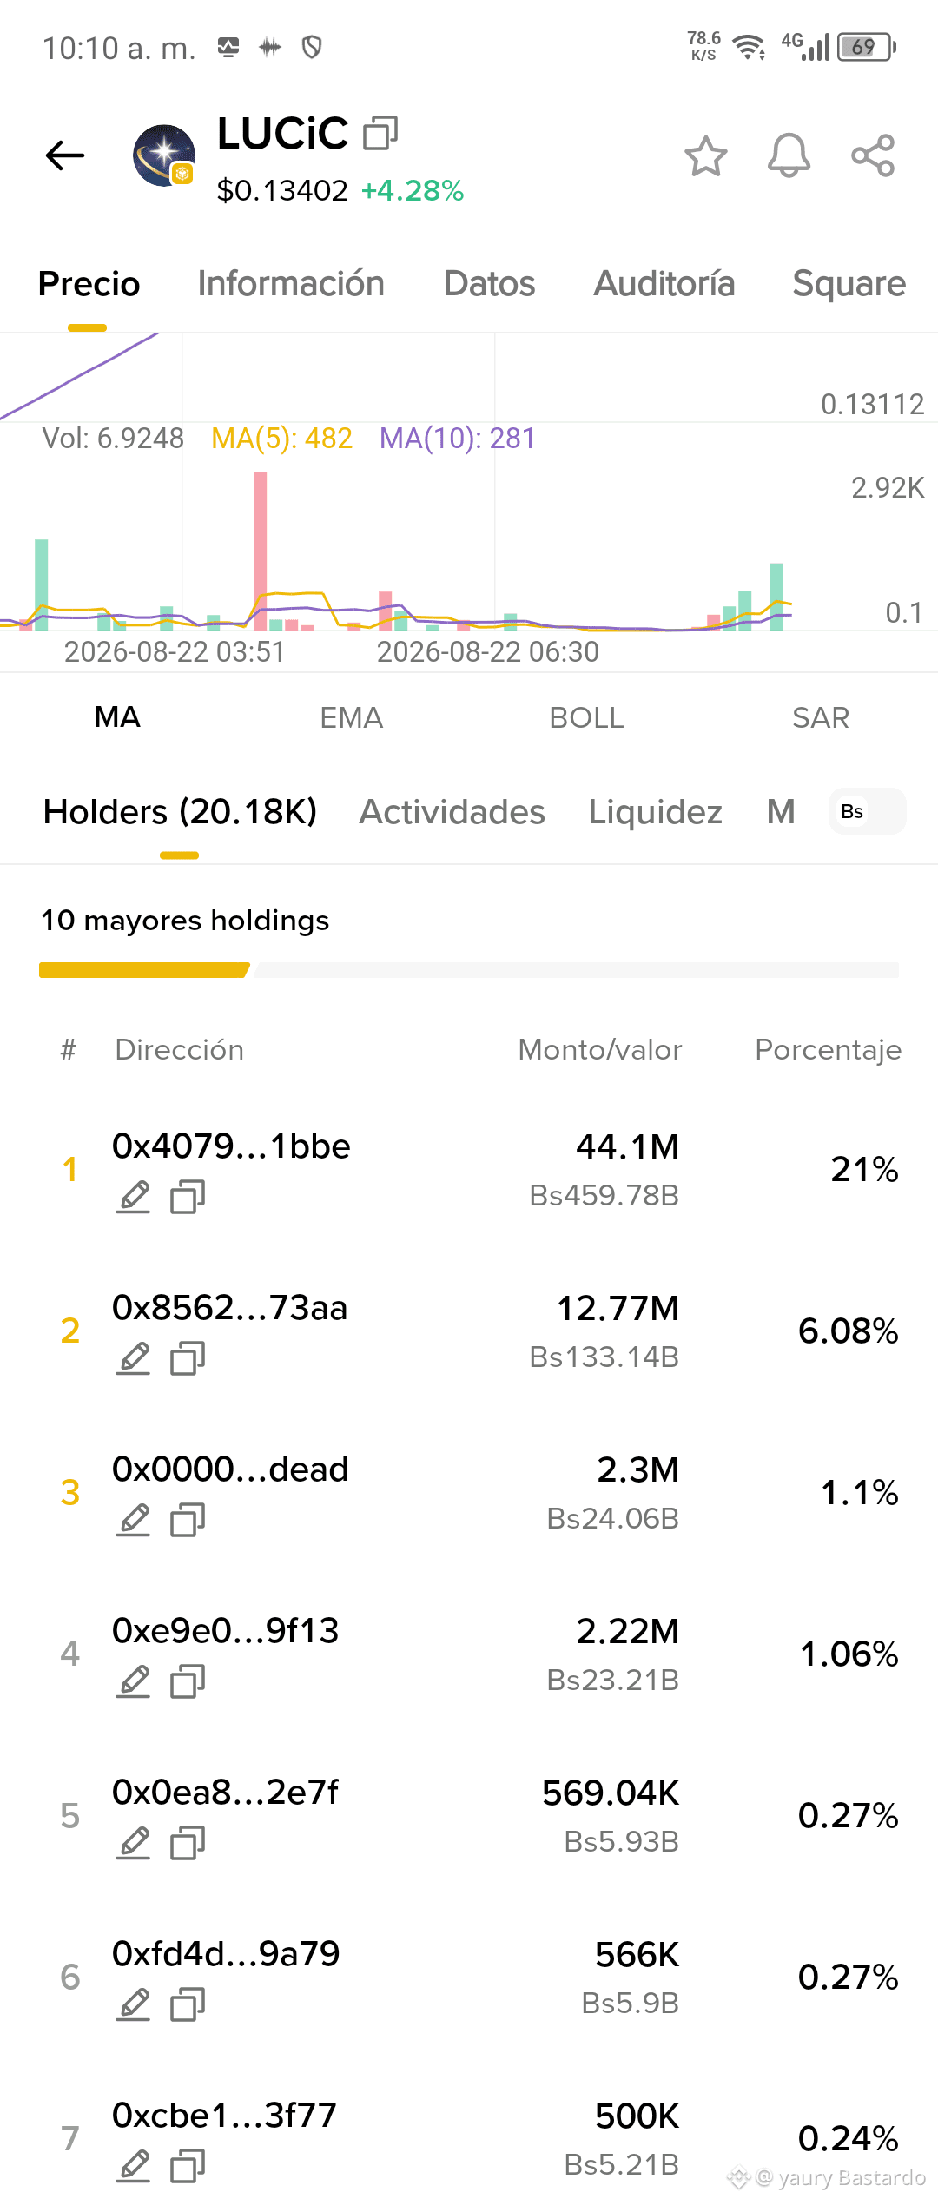Copy address 0x4079...1bbe
Screen dimensions: 938x2199
click(188, 1197)
